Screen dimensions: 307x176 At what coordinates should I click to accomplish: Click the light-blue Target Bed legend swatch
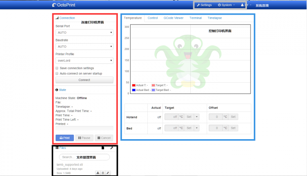153,90
